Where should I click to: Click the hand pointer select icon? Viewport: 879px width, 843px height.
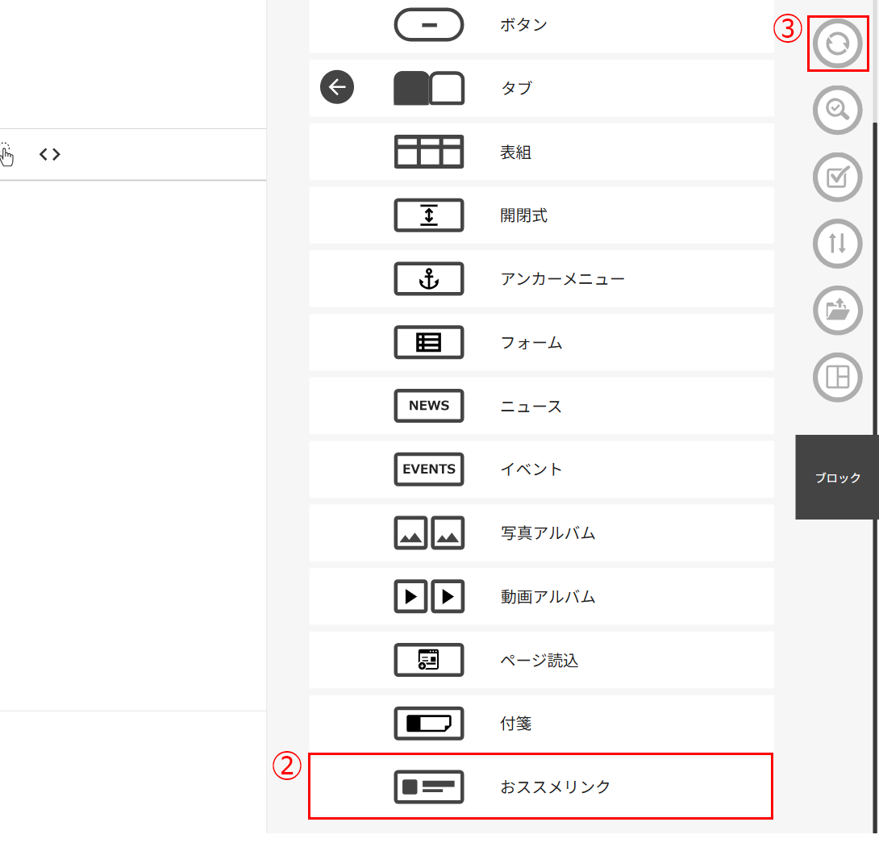click(x=6, y=155)
